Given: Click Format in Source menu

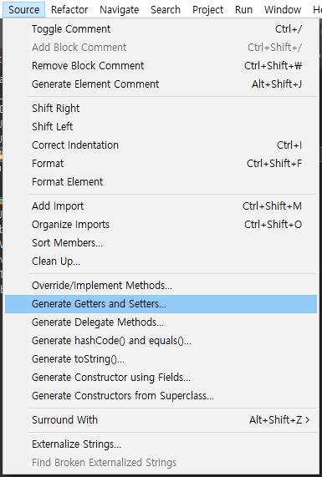Looking at the screenshot, I should (x=161, y=164).
